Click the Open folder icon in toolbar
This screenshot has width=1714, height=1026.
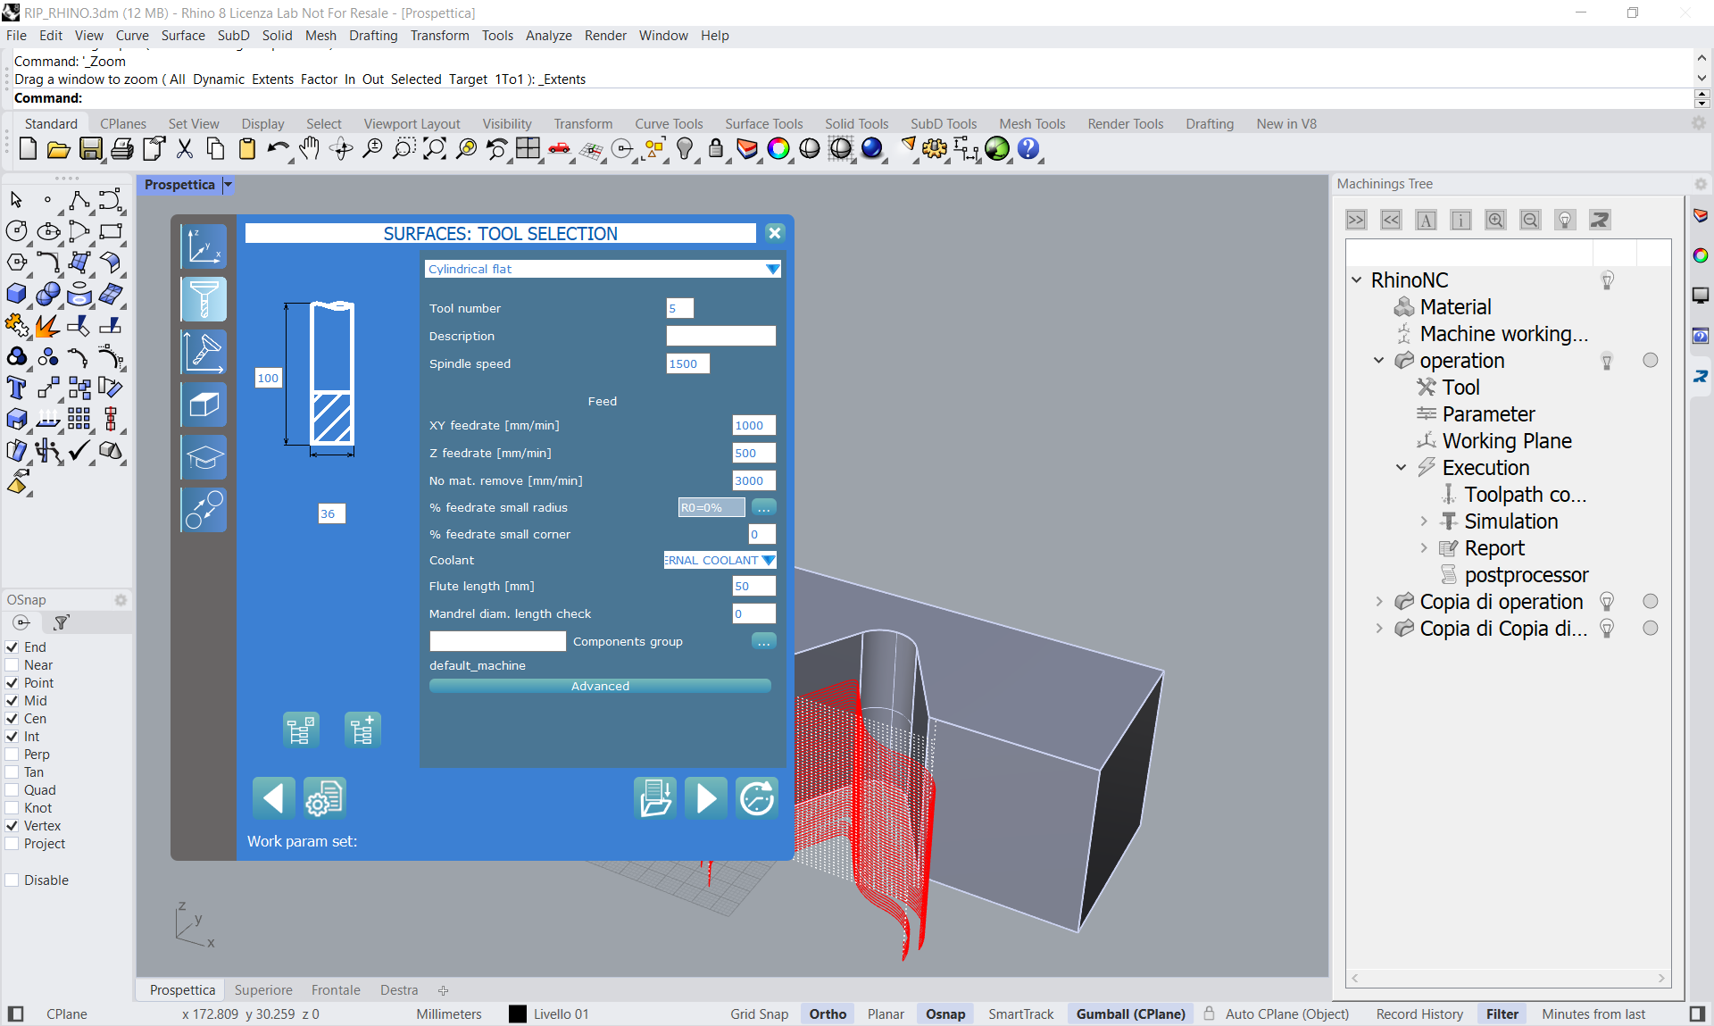coord(59,149)
